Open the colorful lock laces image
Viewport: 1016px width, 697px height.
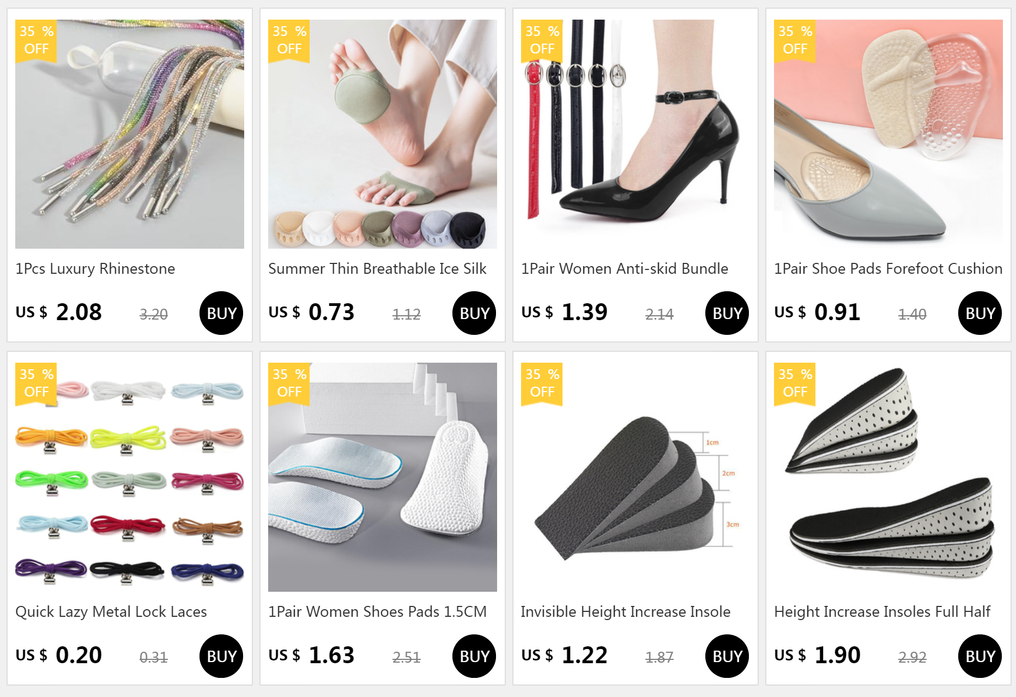(x=130, y=477)
